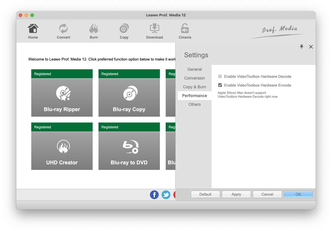Open the Convert module icon
This screenshot has height=231, width=332.
pyautogui.click(x=63, y=29)
